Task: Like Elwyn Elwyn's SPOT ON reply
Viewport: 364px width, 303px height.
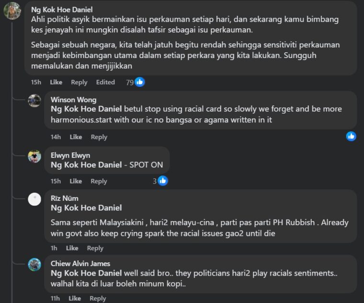Action: (x=76, y=181)
